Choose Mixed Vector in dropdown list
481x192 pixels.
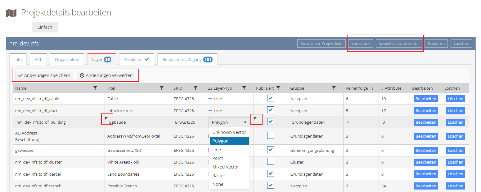(x=226, y=167)
